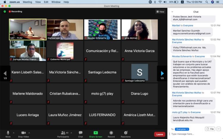The image size is (223, 139).
Task: Expand participants options arrow
Action: point(71,133)
